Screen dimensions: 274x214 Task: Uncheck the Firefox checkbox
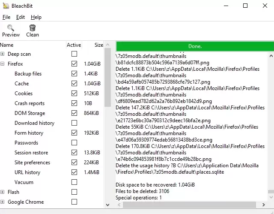pyautogui.click(x=74, y=64)
